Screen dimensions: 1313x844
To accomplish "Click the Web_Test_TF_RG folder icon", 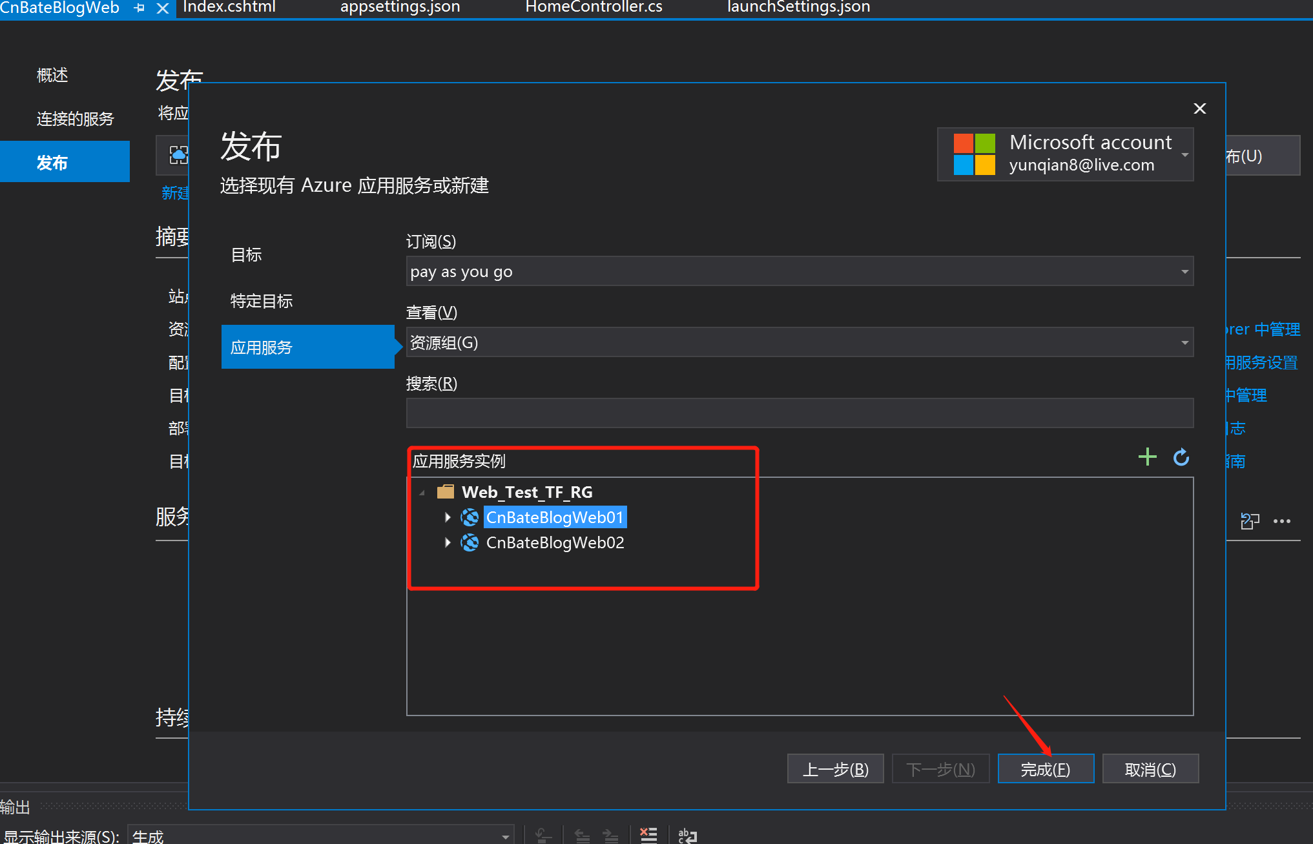I will click(446, 492).
